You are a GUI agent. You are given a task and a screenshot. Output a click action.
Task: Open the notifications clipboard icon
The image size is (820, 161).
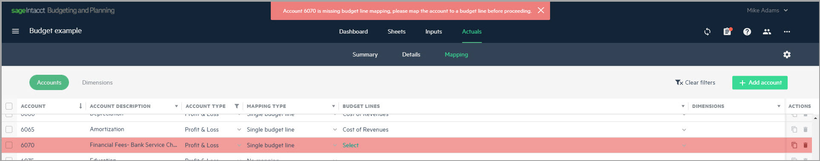(727, 31)
